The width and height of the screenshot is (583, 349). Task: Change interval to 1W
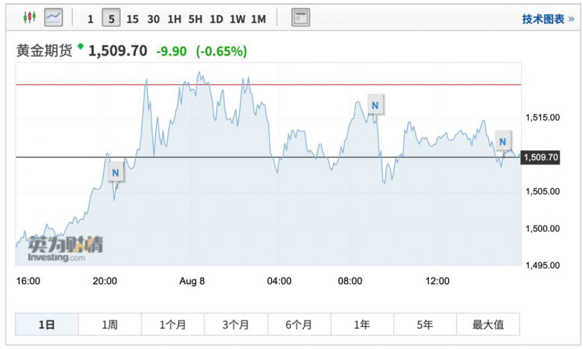[237, 19]
